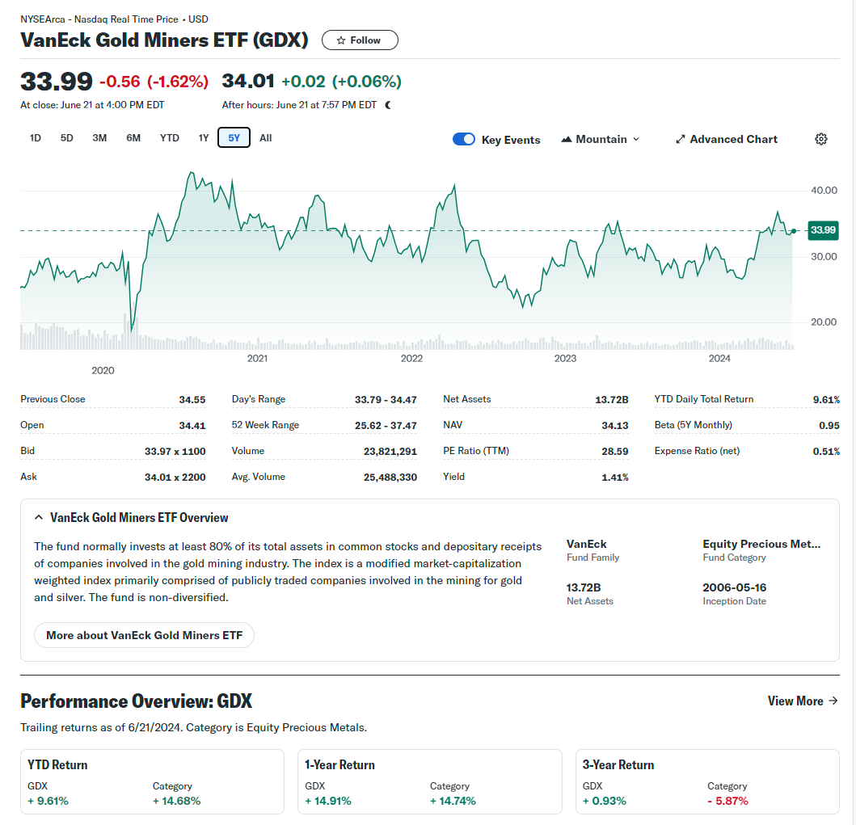The image size is (856, 825).
Task: Show the 1Y chart range
Action: pyautogui.click(x=204, y=138)
